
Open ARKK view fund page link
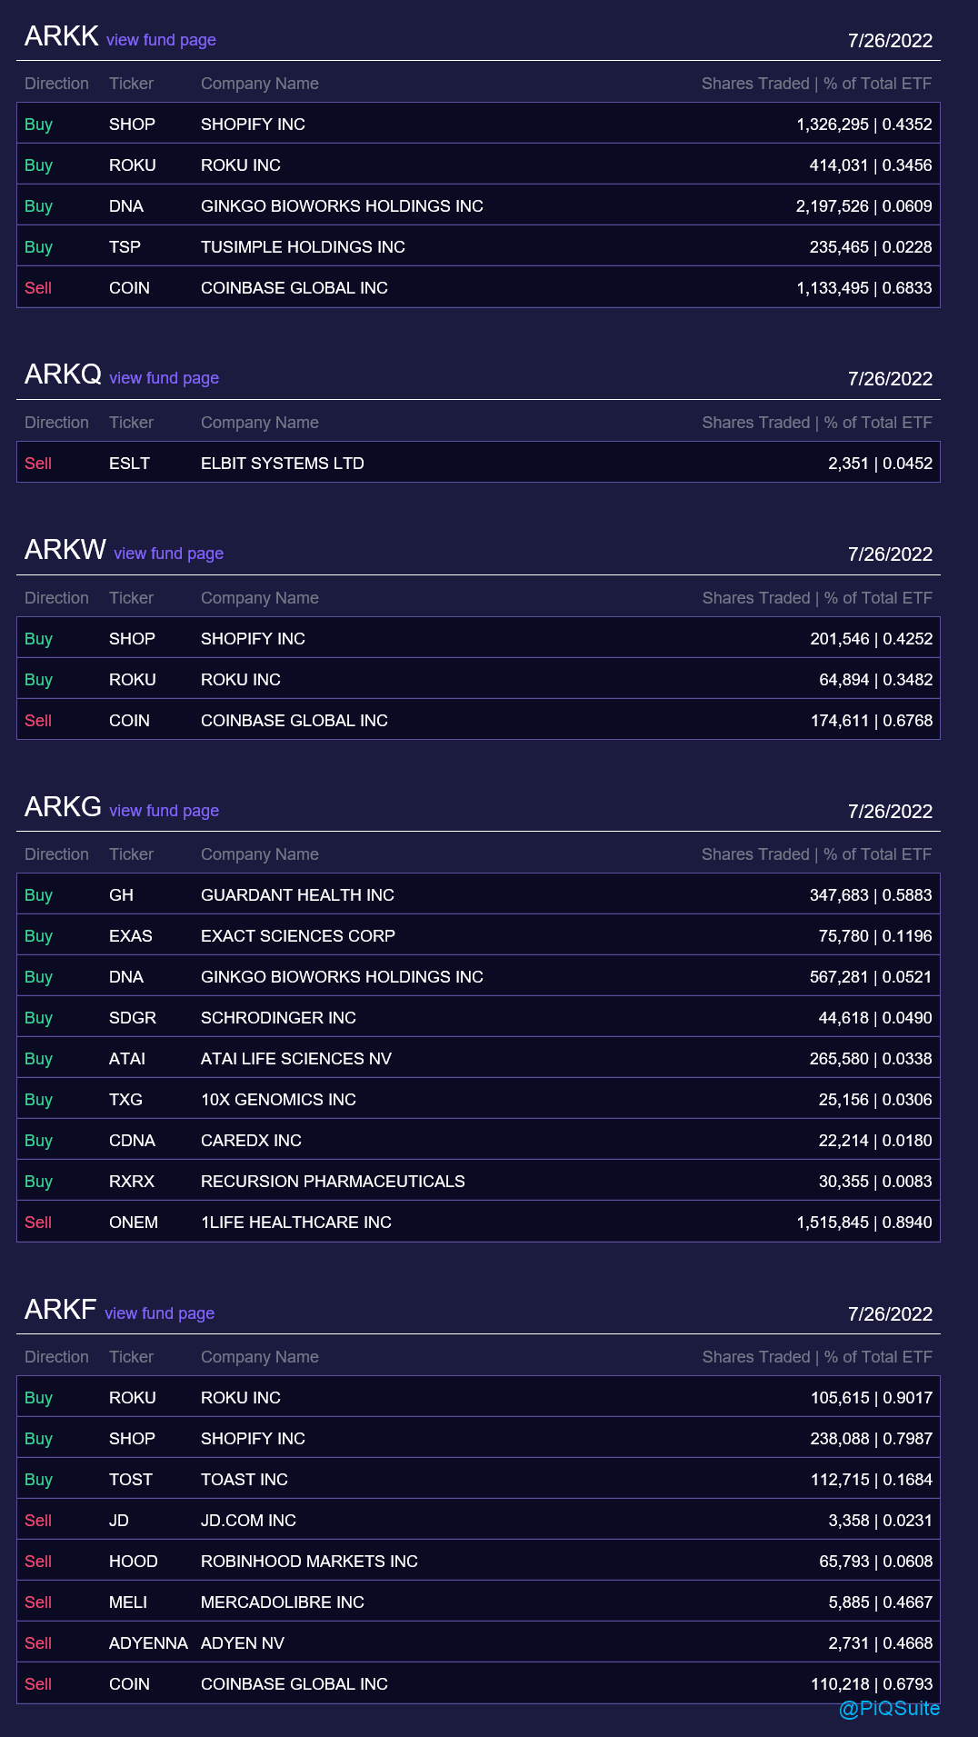click(x=161, y=40)
